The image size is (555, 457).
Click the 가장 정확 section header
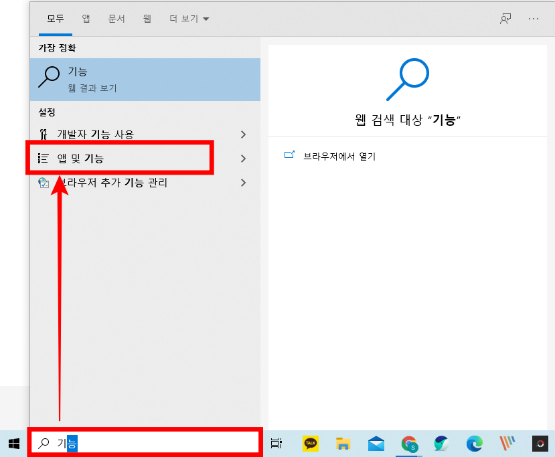57,48
